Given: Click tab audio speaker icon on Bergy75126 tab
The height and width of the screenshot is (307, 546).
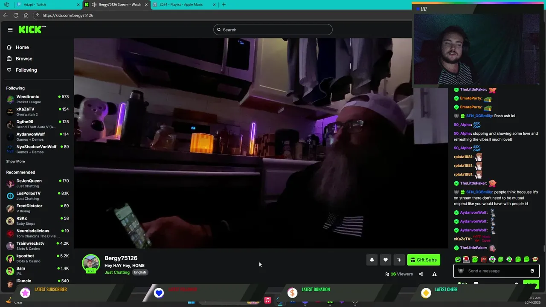Looking at the screenshot, I should coord(94,5).
